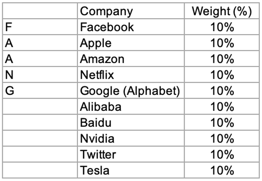Select the 10% weight in Tesla row
262x181 pixels.
click(x=222, y=170)
